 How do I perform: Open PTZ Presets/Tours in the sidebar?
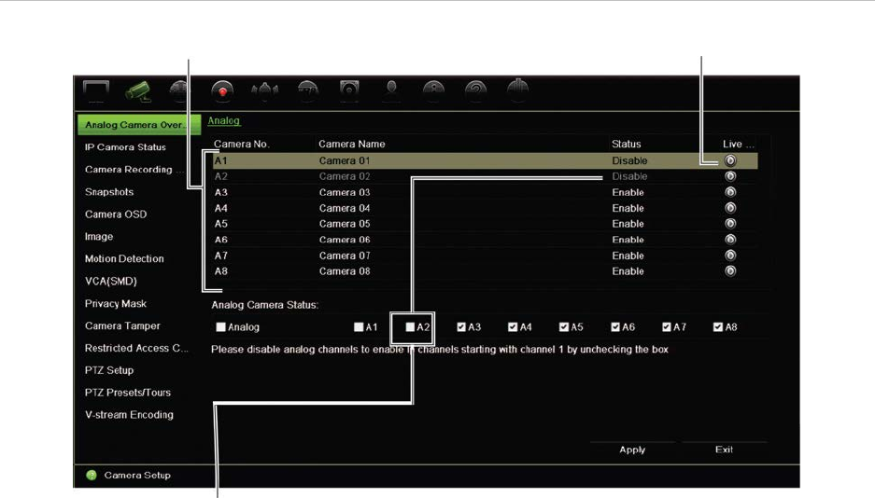pyautogui.click(x=128, y=393)
